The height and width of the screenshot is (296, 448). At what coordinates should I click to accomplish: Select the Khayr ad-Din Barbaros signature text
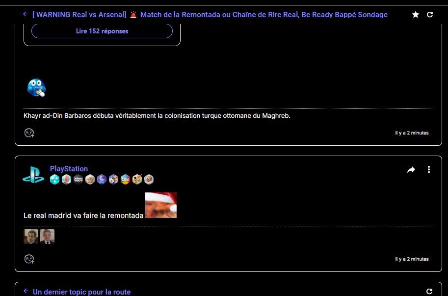coord(157,116)
